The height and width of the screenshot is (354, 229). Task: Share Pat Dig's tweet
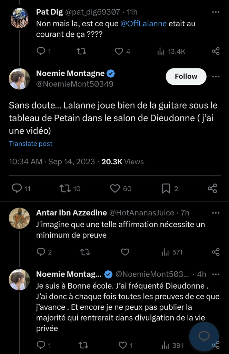[216, 52]
